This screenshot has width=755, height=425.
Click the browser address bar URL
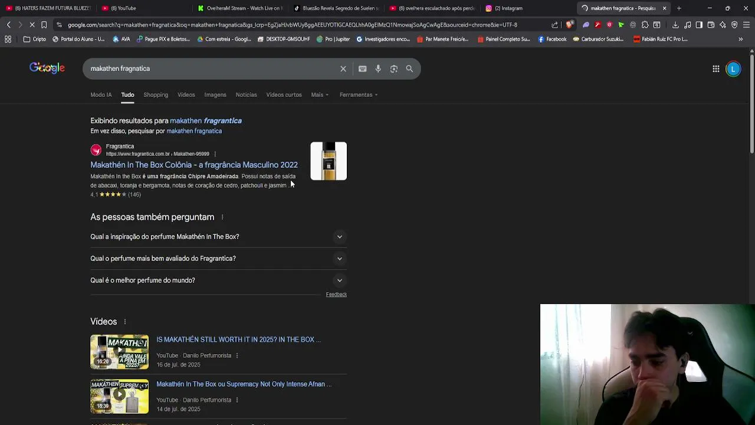[x=292, y=25]
